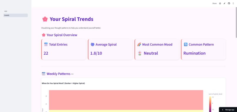Open the three-dot options menu
Image resolution: width=237 pixels, height=112 pixels.
point(233,3)
